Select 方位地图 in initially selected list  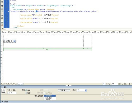click(x=50, y=97)
